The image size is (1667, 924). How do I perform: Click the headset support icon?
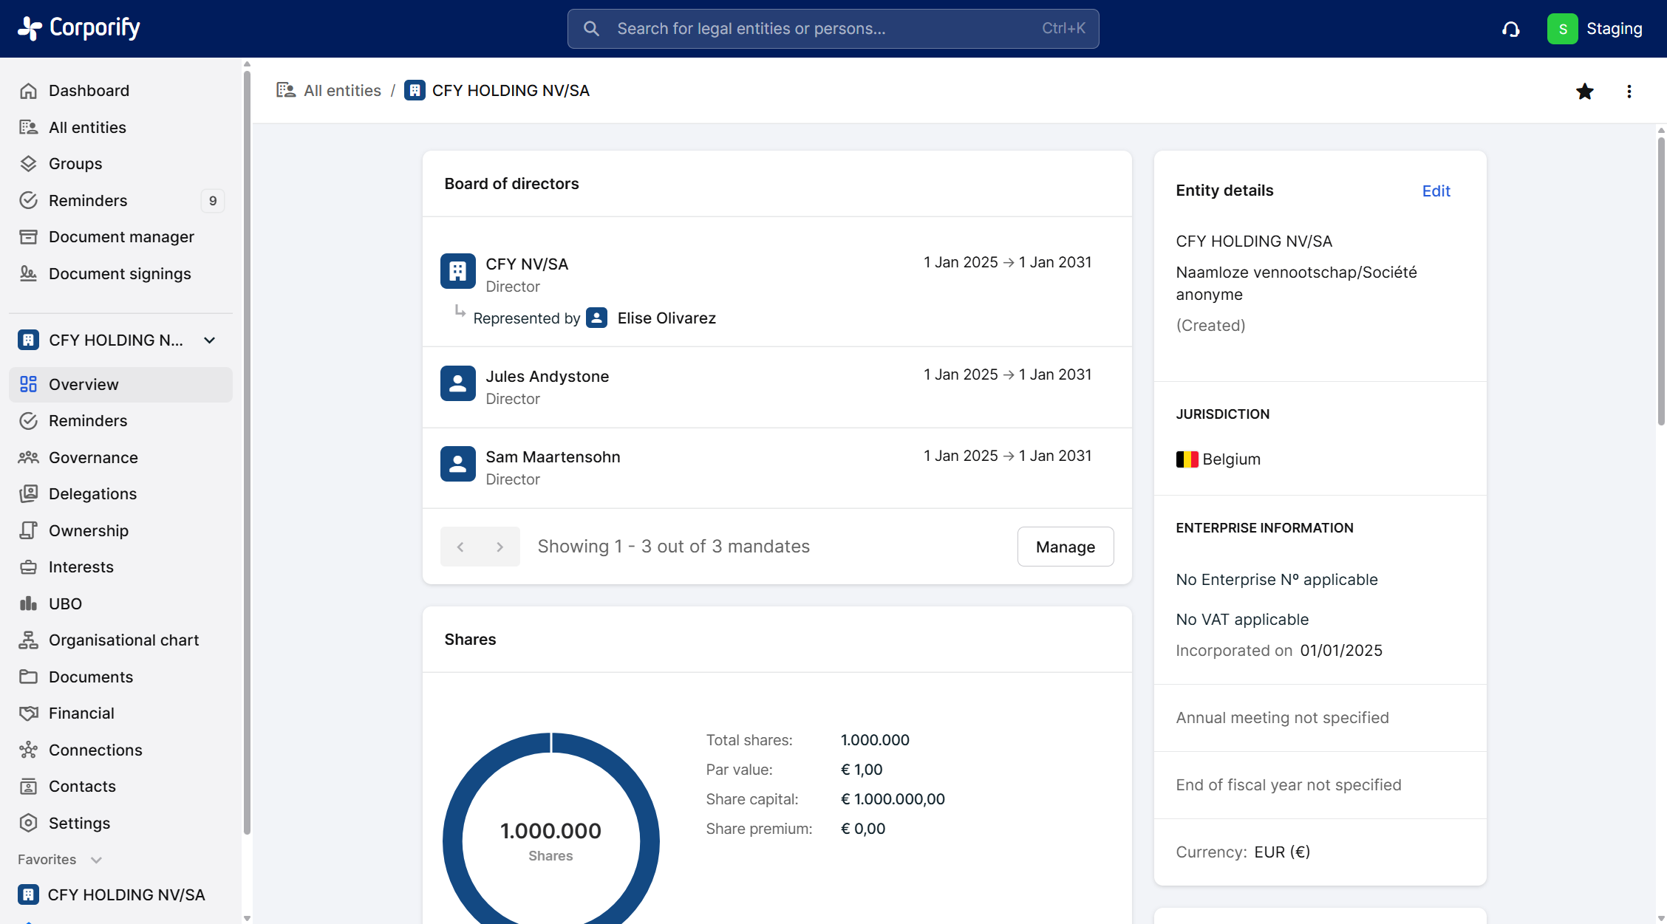(x=1511, y=29)
